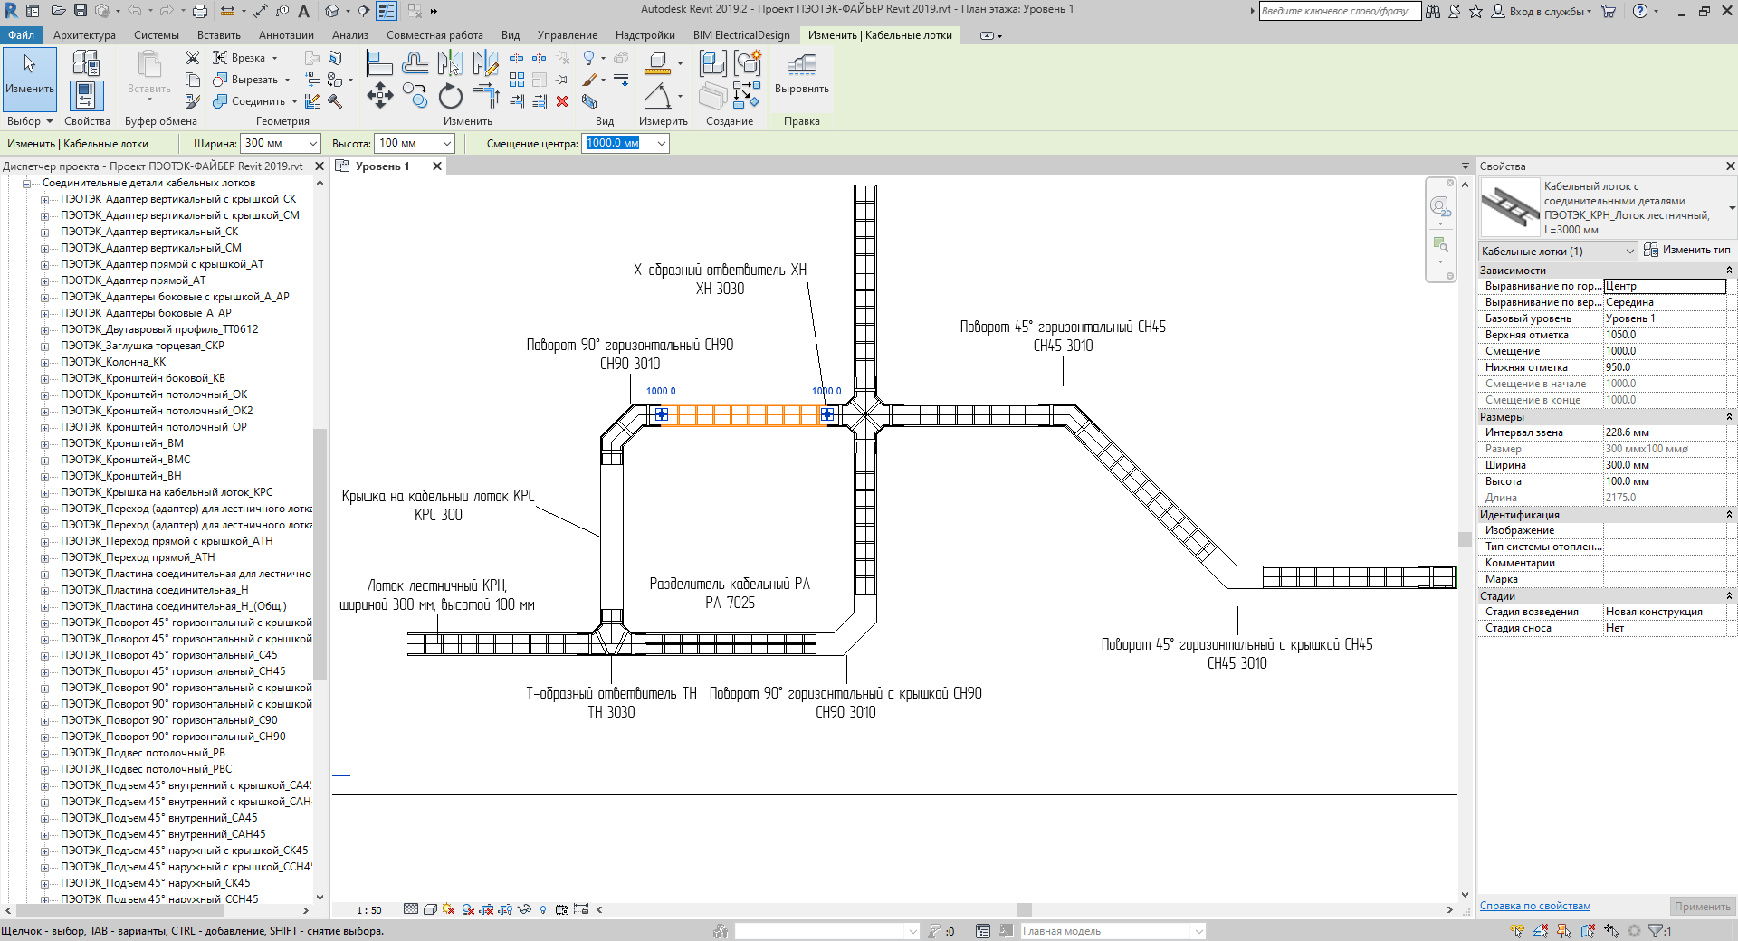Click the Cut to clipboard scissors icon
Screen dimensions: 1738x941
(x=192, y=58)
